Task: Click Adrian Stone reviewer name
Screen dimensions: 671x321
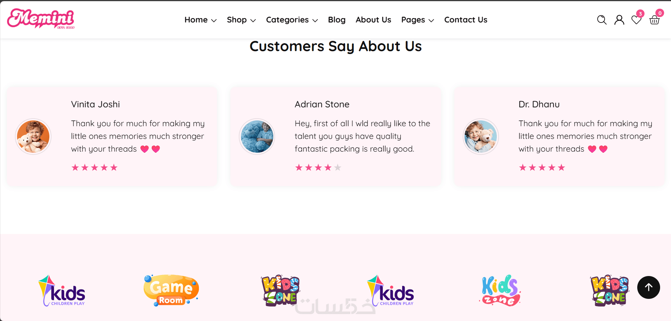Action: [x=322, y=104]
